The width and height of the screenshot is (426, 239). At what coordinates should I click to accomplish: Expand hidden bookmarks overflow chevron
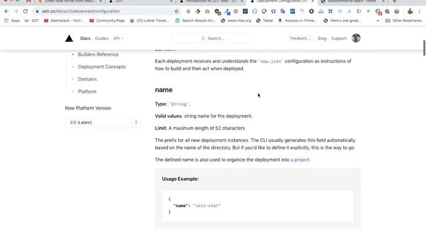click(x=378, y=21)
